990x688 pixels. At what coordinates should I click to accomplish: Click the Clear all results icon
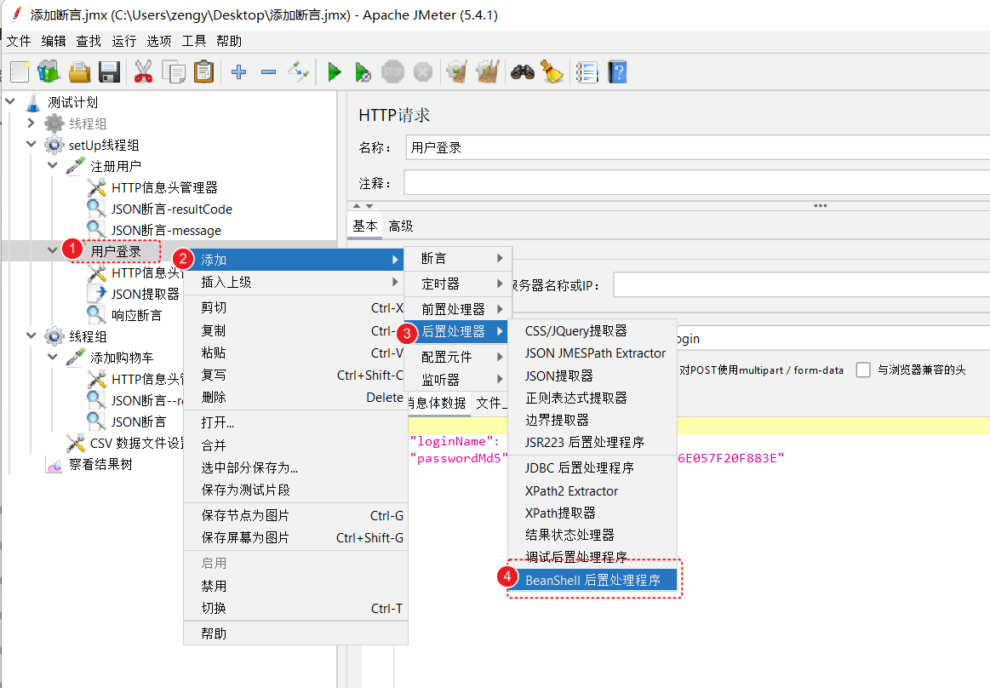[x=488, y=72]
